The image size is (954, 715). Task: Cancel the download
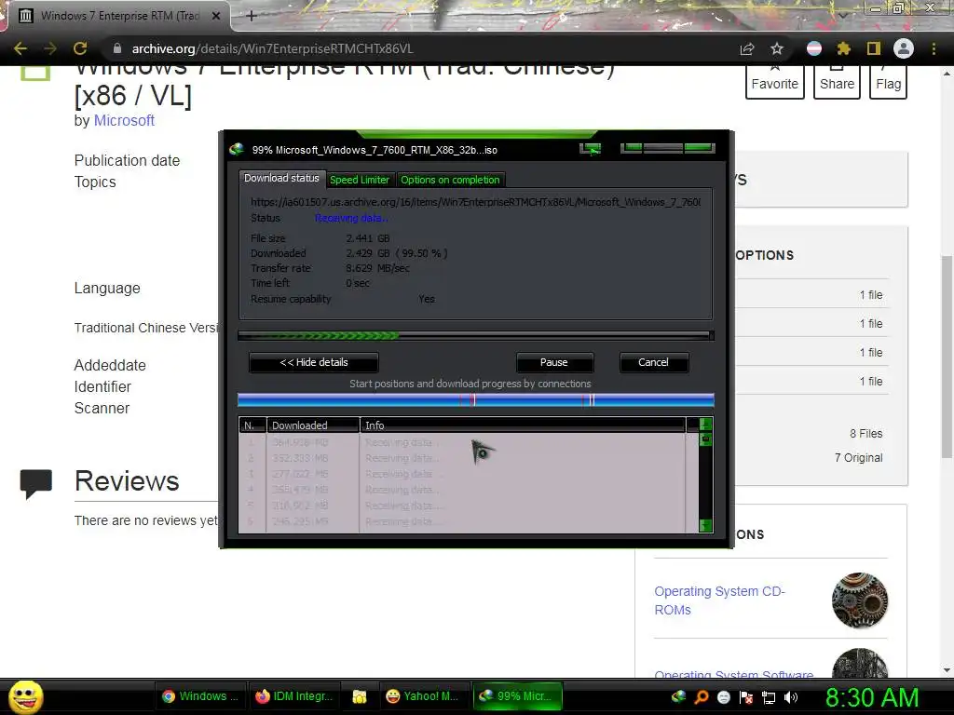[x=653, y=362]
